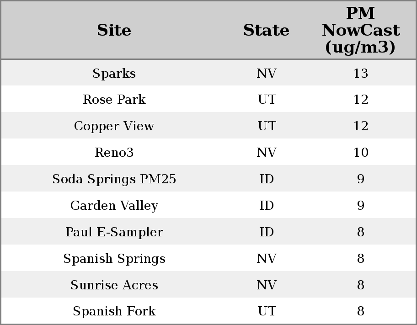Click the Site column header
Image resolution: width=417 pixels, height=325 pixels.
pyautogui.click(x=114, y=30)
